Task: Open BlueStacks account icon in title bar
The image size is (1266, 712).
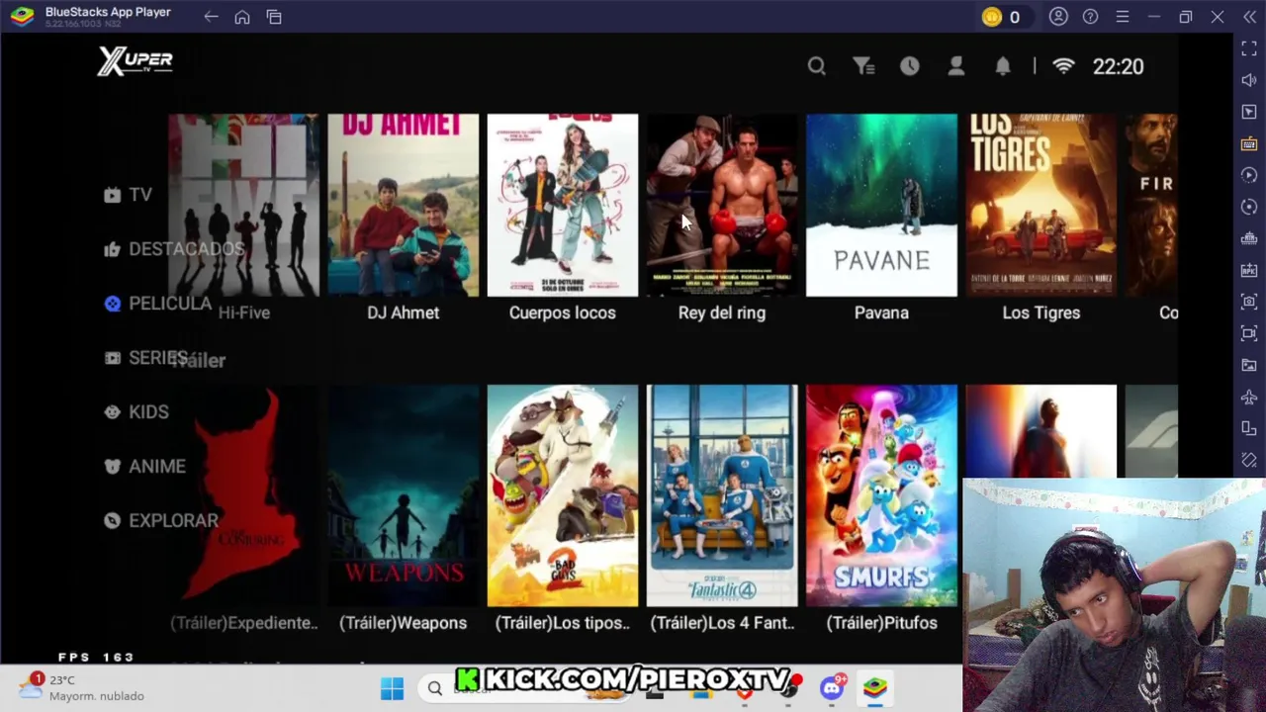Action: [1058, 17]
